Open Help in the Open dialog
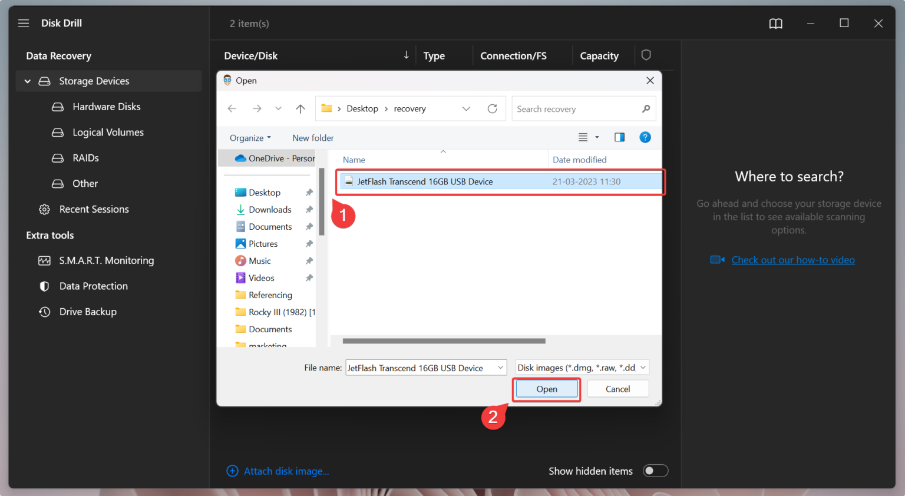Screen dimensions: 905x496 coord(645,137)
